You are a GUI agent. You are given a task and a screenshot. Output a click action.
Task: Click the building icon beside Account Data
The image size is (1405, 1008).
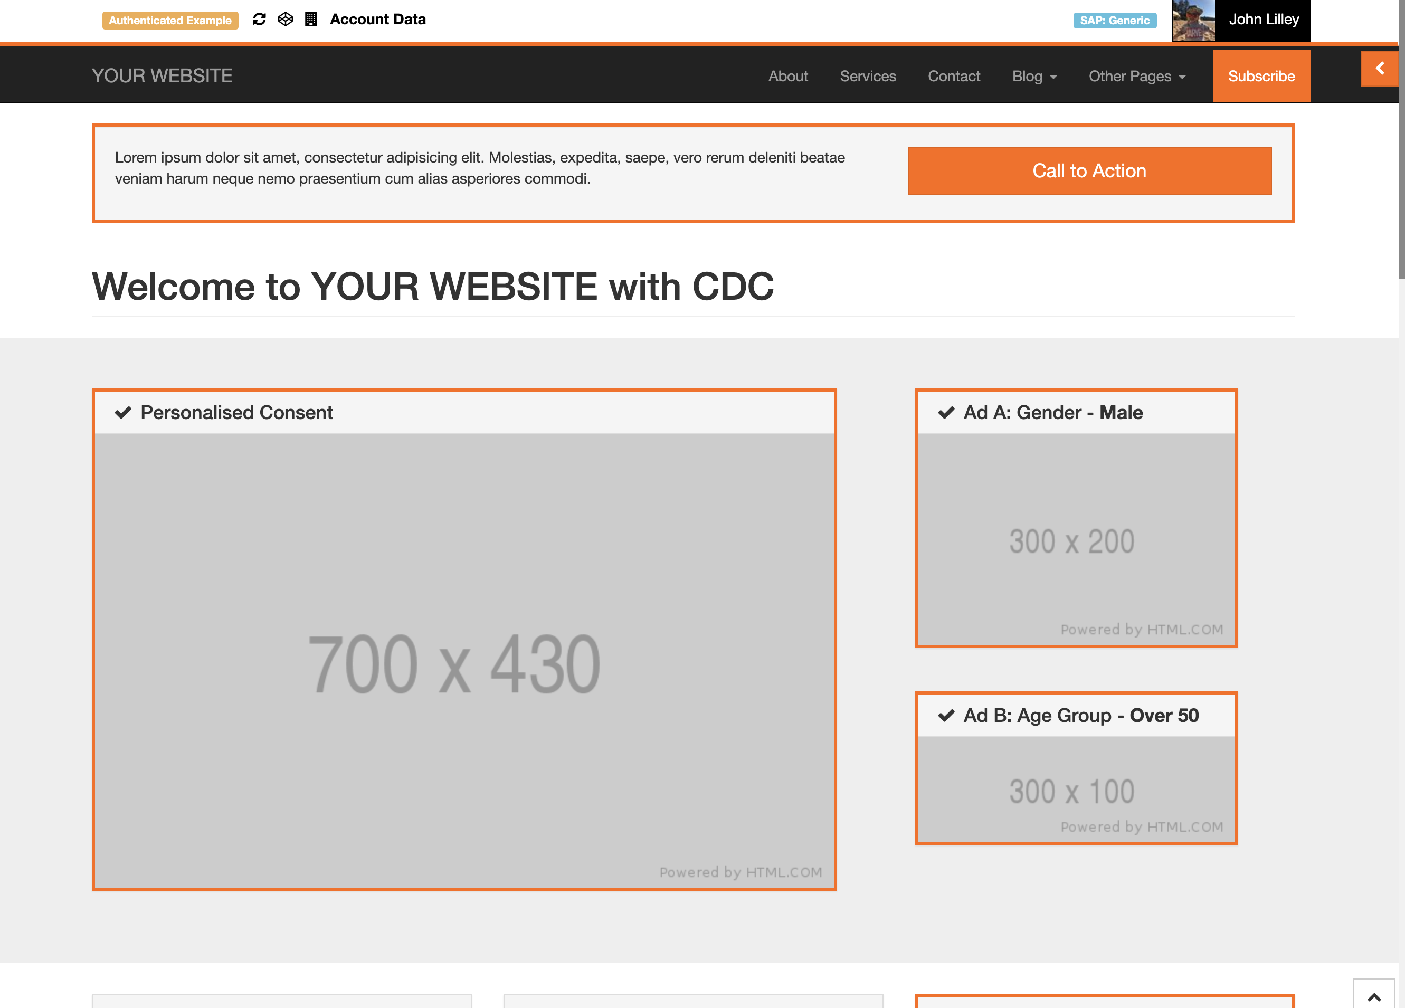pos(311,19)
